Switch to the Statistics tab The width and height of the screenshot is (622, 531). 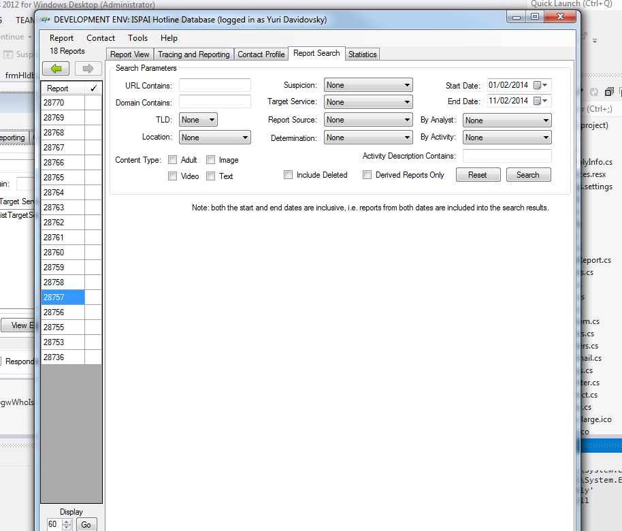(x=362, y=54)
